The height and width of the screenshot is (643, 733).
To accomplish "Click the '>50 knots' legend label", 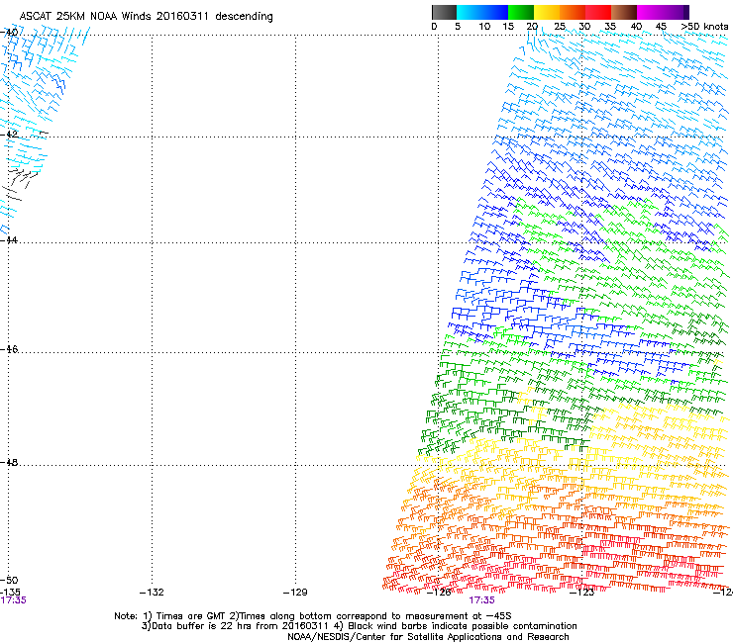I will [x=704, y=27].
